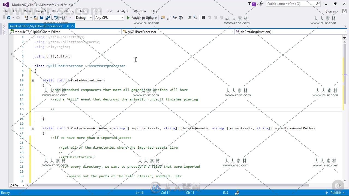Viewport: 349px width, 196px height.
Task: Click the split editor handle above scrollbar
Action: pyautogui.click(x=345, y=37)
